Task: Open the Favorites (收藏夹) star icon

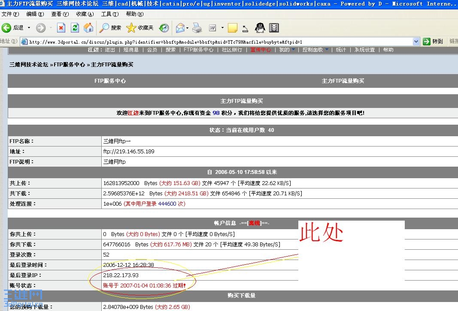Action: (x=131, y=28)
